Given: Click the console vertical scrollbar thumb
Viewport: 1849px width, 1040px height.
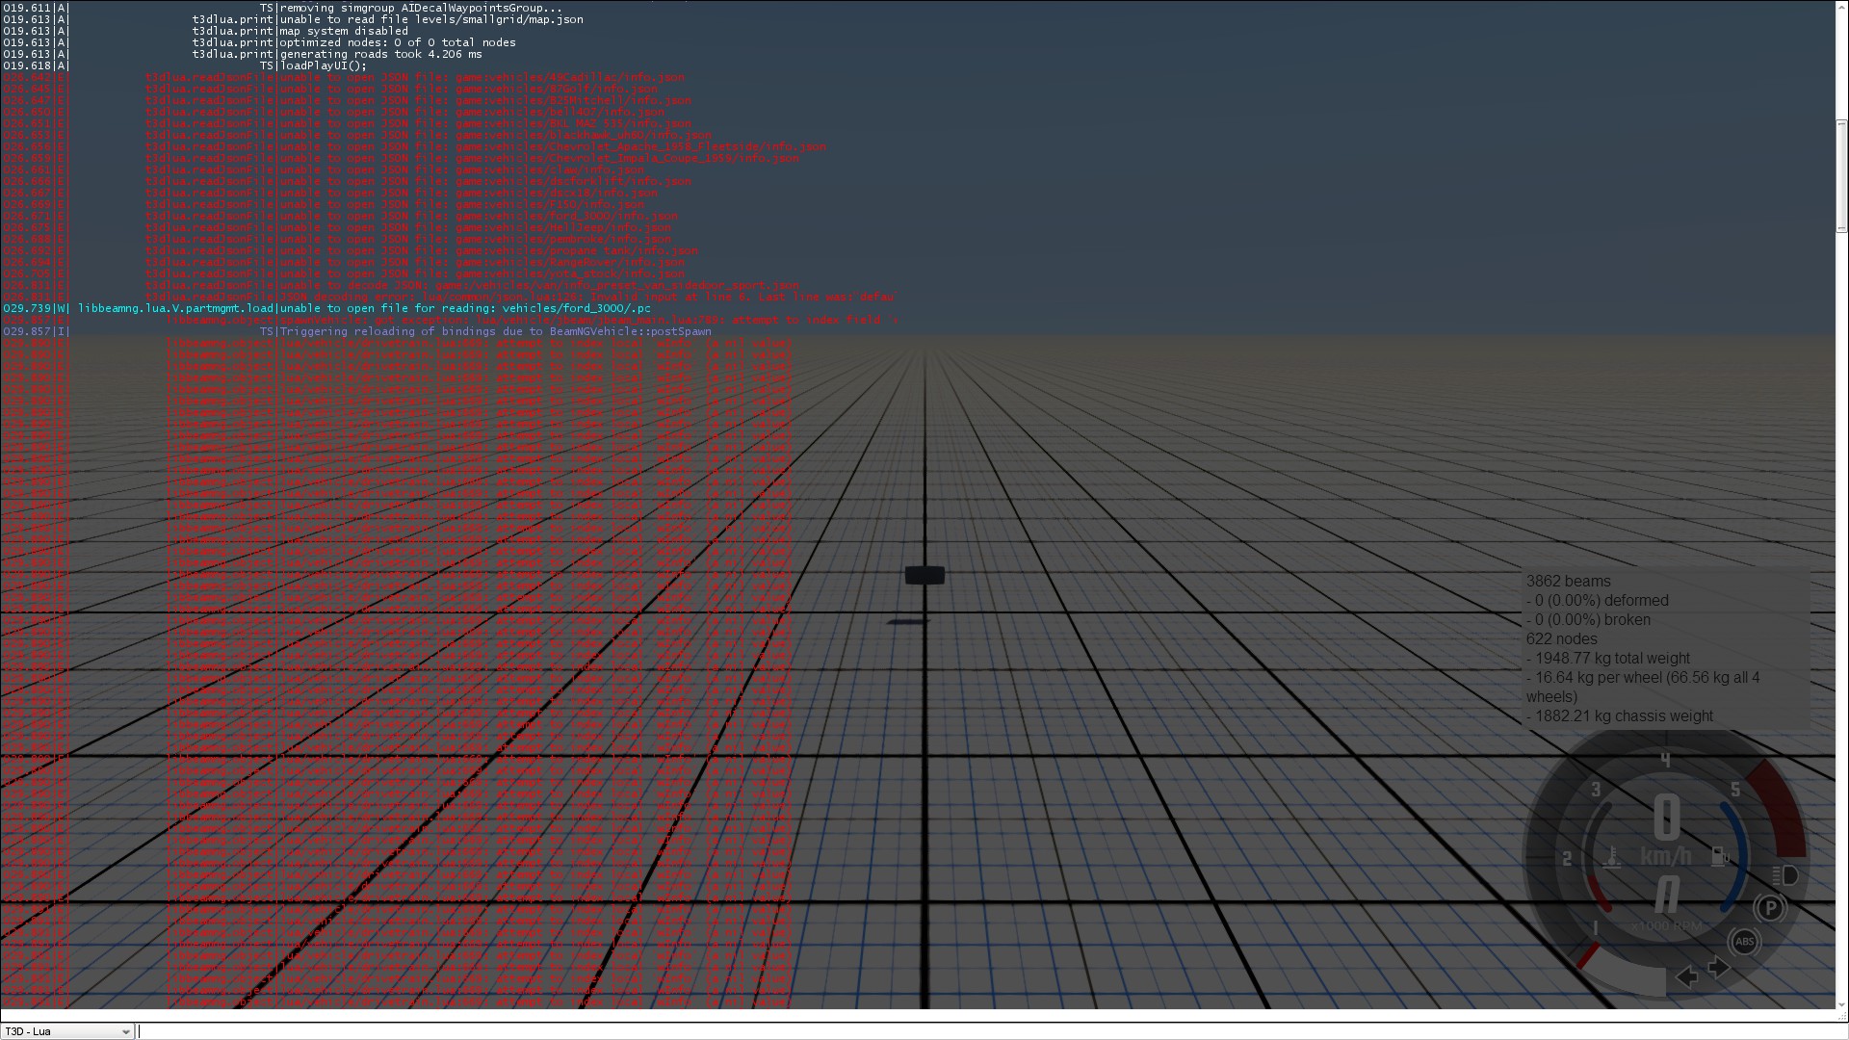Looking at the screenshot, I should coord(1841,175).
